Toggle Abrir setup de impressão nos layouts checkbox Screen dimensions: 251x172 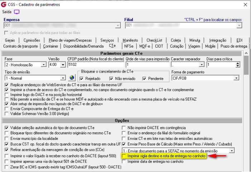6,104
